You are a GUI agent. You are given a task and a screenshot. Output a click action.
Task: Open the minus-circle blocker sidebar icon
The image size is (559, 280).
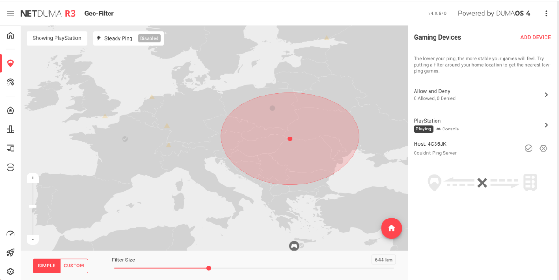tap(10, 167)
